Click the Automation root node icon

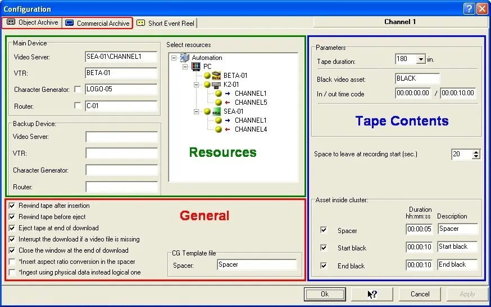(185, 58)
